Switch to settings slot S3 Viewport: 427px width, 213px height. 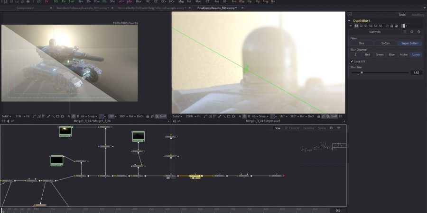click(366, 26)
